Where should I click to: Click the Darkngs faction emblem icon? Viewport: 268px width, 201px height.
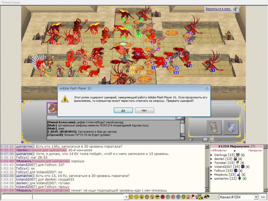tap(238, 155)
